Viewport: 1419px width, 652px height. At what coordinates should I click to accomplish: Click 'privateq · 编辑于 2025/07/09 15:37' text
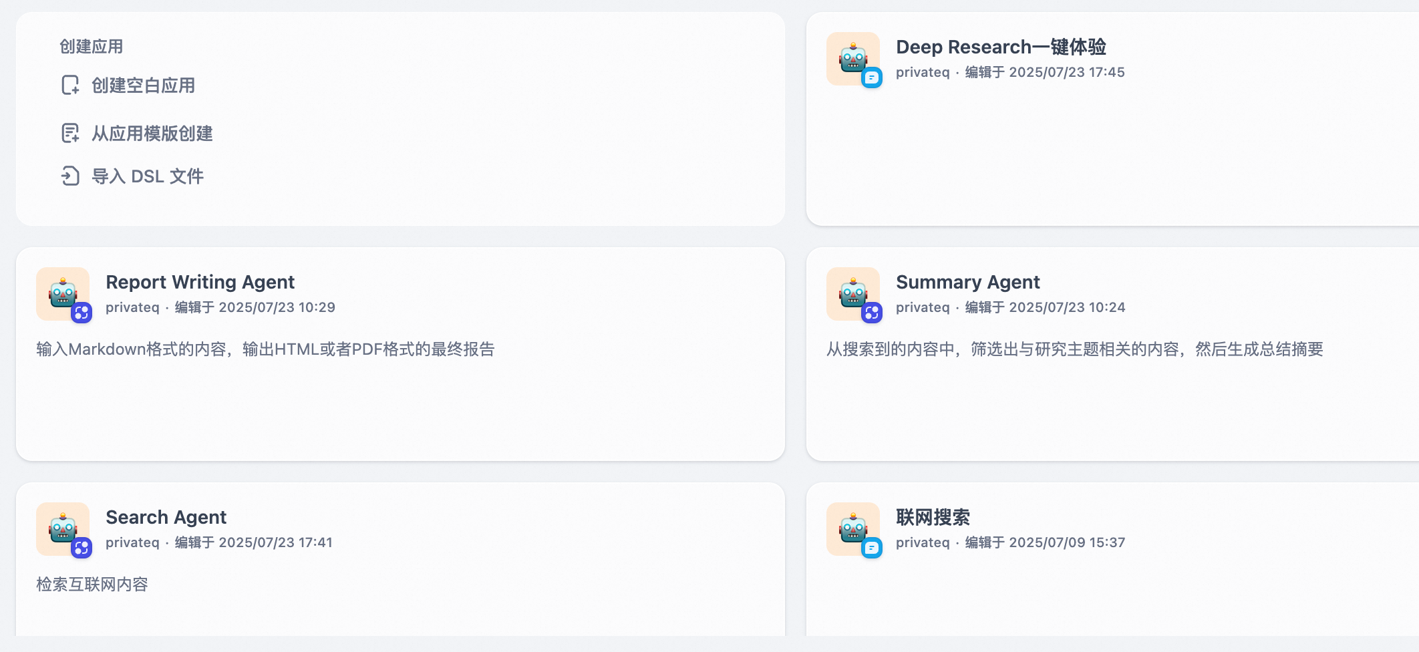pos(1010,542)
